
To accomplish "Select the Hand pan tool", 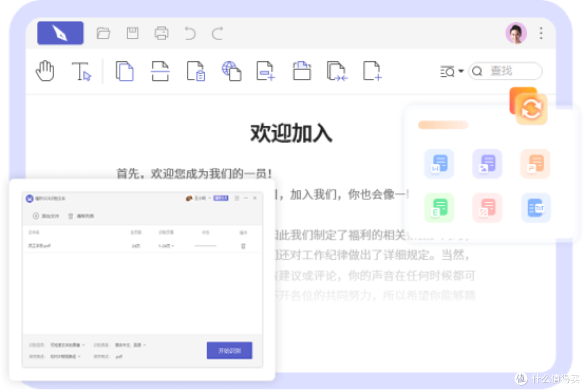I will pos(45,71).
